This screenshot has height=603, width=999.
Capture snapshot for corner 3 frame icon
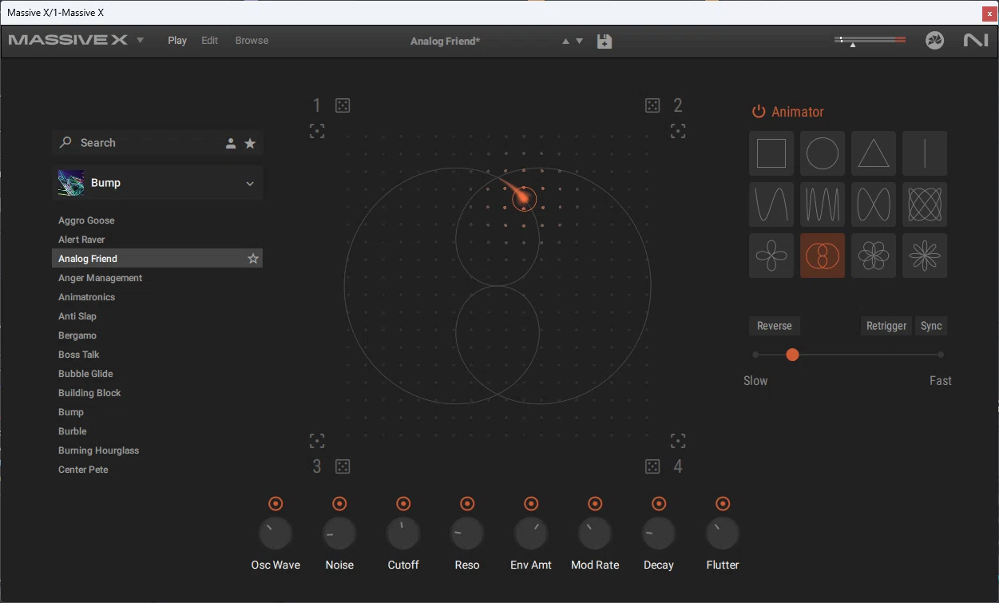pos(317,441)
